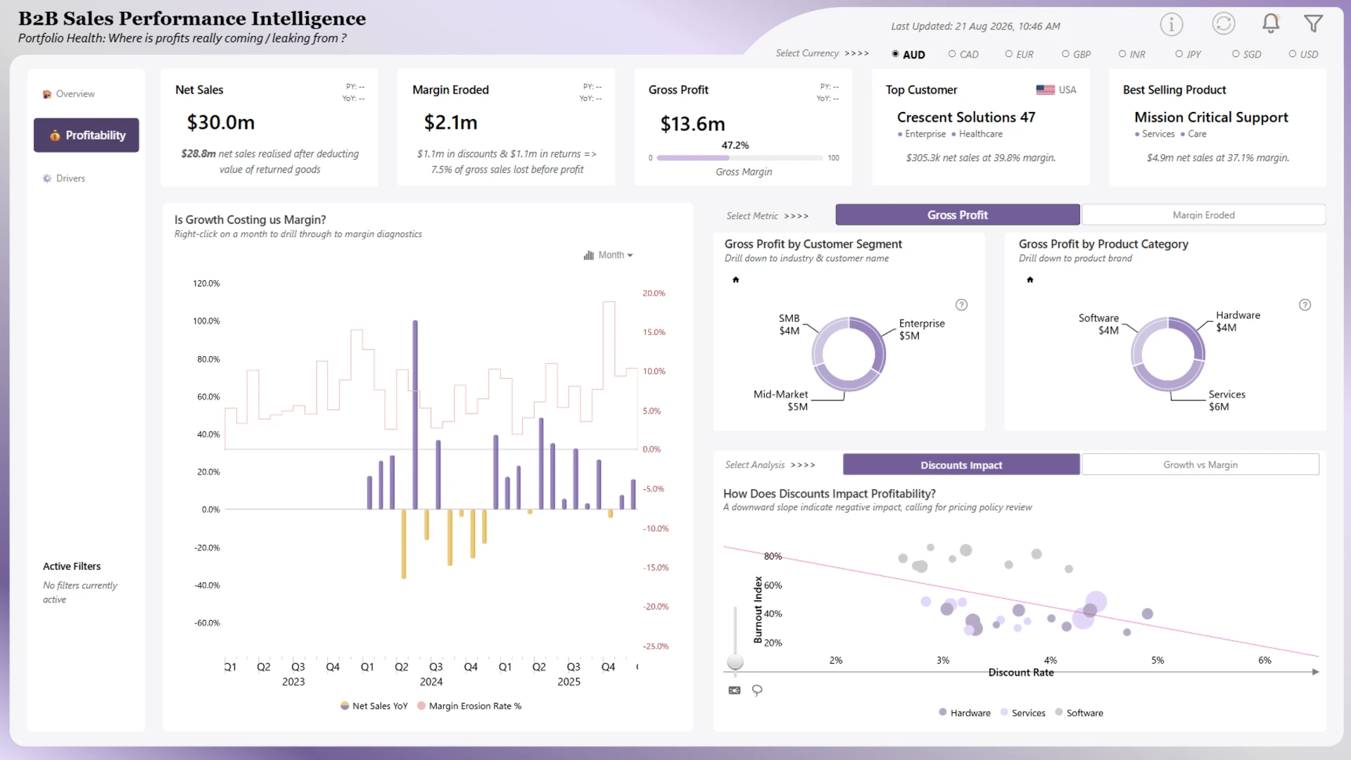Select AUD currency
Image resolution: width=1351 pixels, height=760 pixels.
pyautogui.click(x=908, y=54)
